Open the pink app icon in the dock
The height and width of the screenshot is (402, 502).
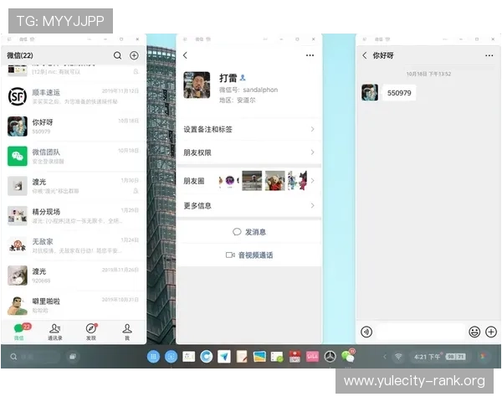point(312,357)
